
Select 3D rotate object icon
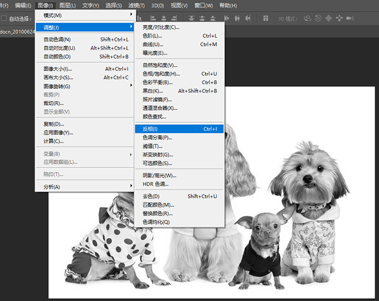click(308, 18)
